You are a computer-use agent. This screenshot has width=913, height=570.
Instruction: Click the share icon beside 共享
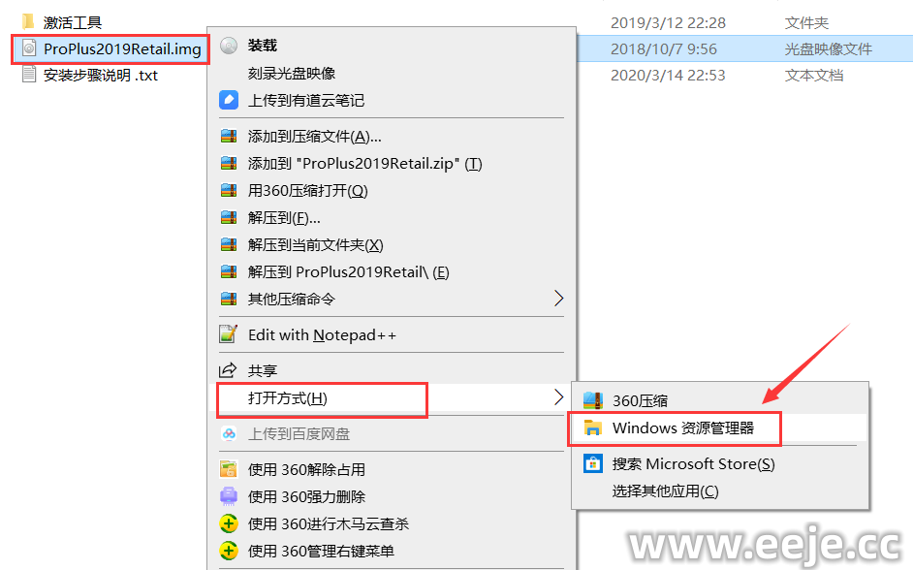click(228, 370)
